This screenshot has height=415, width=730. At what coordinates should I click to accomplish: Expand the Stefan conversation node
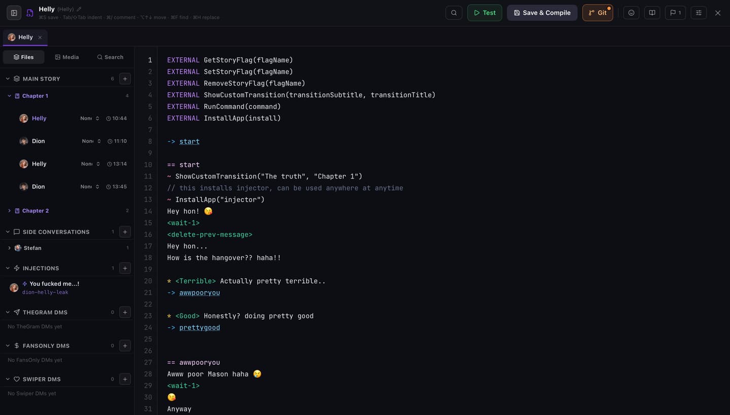click(9, 248)
